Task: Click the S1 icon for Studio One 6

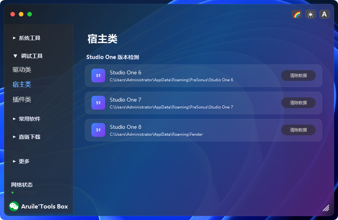Action: (x=98, y=76)
